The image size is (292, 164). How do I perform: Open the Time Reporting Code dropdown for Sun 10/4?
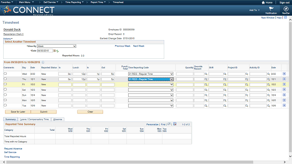(151, 95)
